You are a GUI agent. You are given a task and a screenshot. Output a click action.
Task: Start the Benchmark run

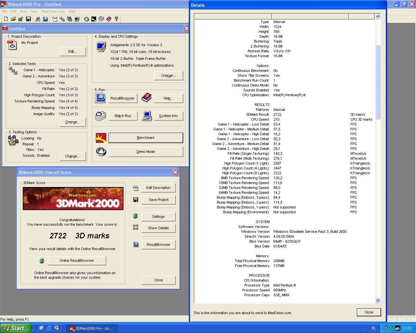(146, 138)
